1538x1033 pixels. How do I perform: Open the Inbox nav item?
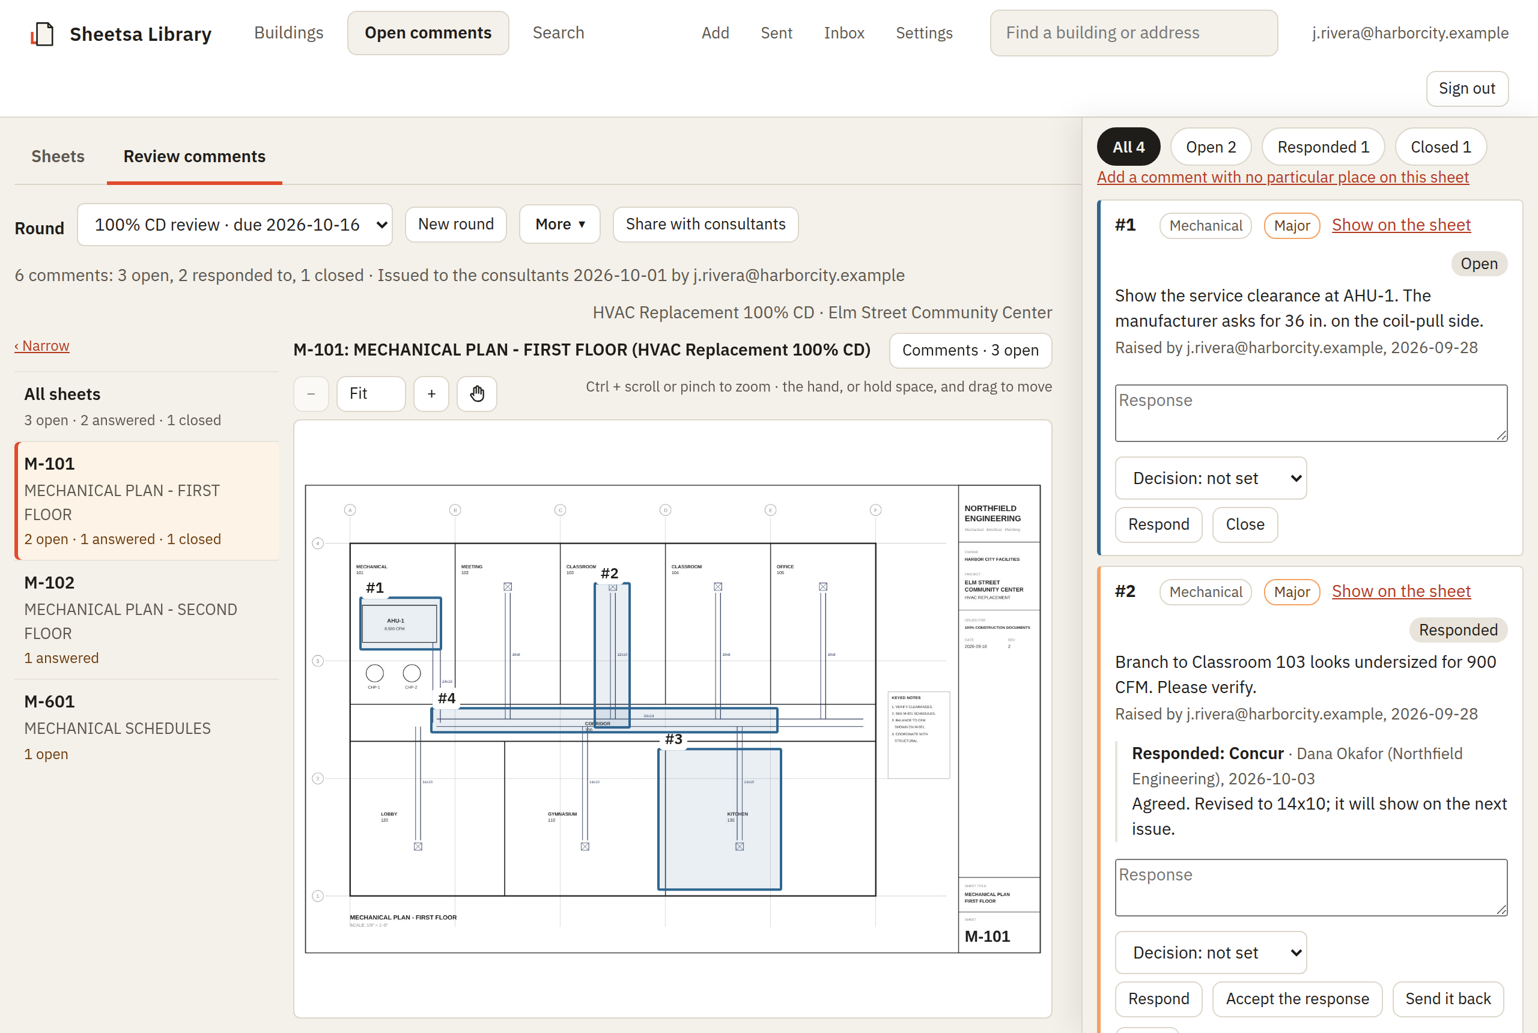[x=843, y=33]
